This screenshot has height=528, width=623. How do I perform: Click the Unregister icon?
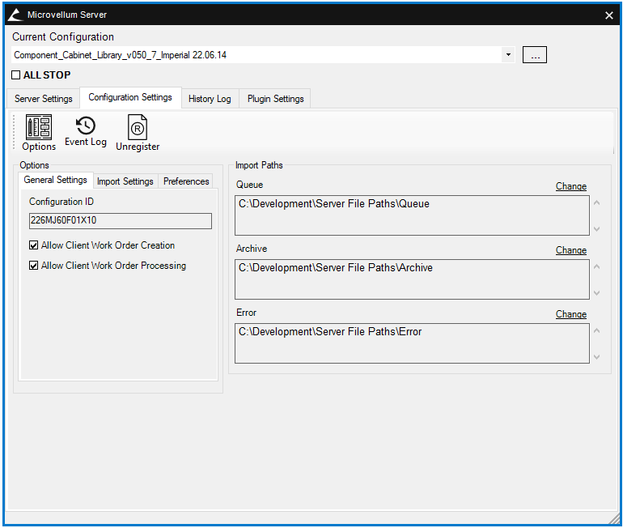coord(138,133)
